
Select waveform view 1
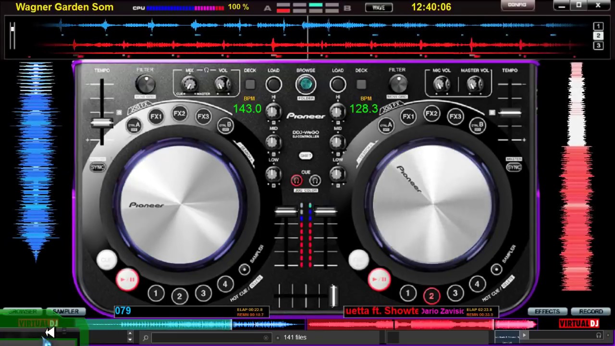pyautogui.click(x=598, y=26)
